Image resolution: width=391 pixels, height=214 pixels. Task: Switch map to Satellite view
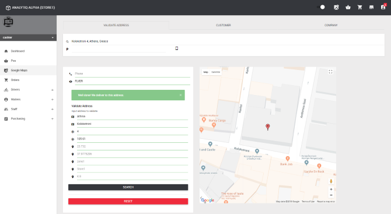point(216,72)
